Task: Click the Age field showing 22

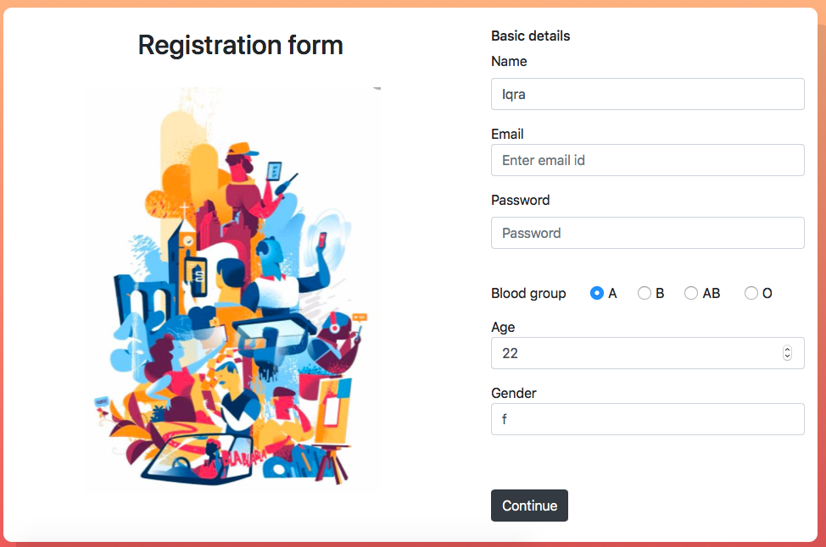Action: pos(647,353)
